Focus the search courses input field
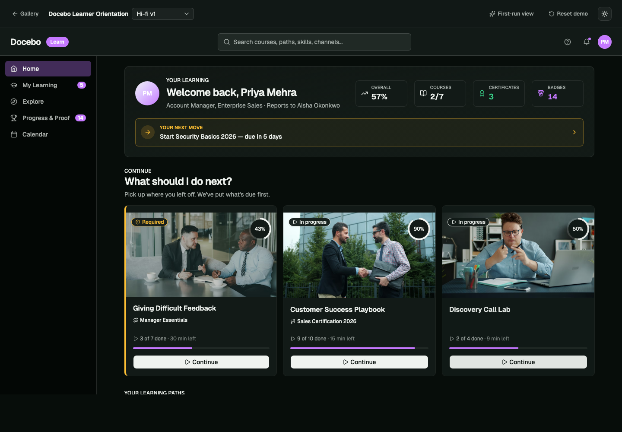The image size is (622, 432). click(x=314, y=42)
